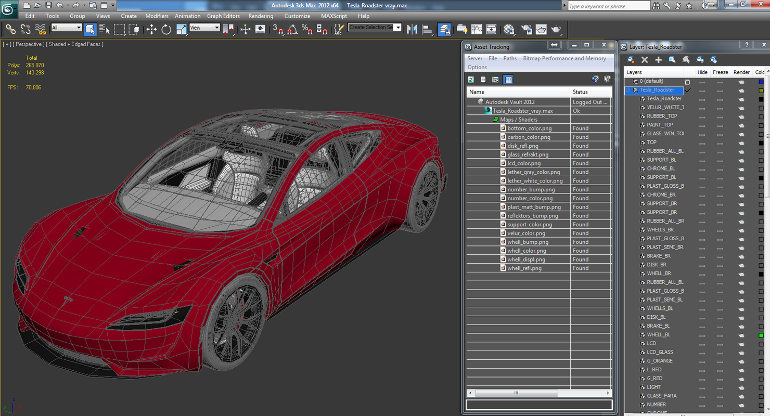Select Tesla_Roadster_vray.max in Asset Tracking

point(523,111)
